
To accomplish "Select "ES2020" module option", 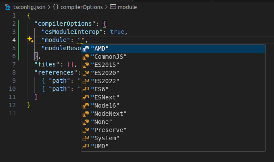I will [x=173, y=73].
